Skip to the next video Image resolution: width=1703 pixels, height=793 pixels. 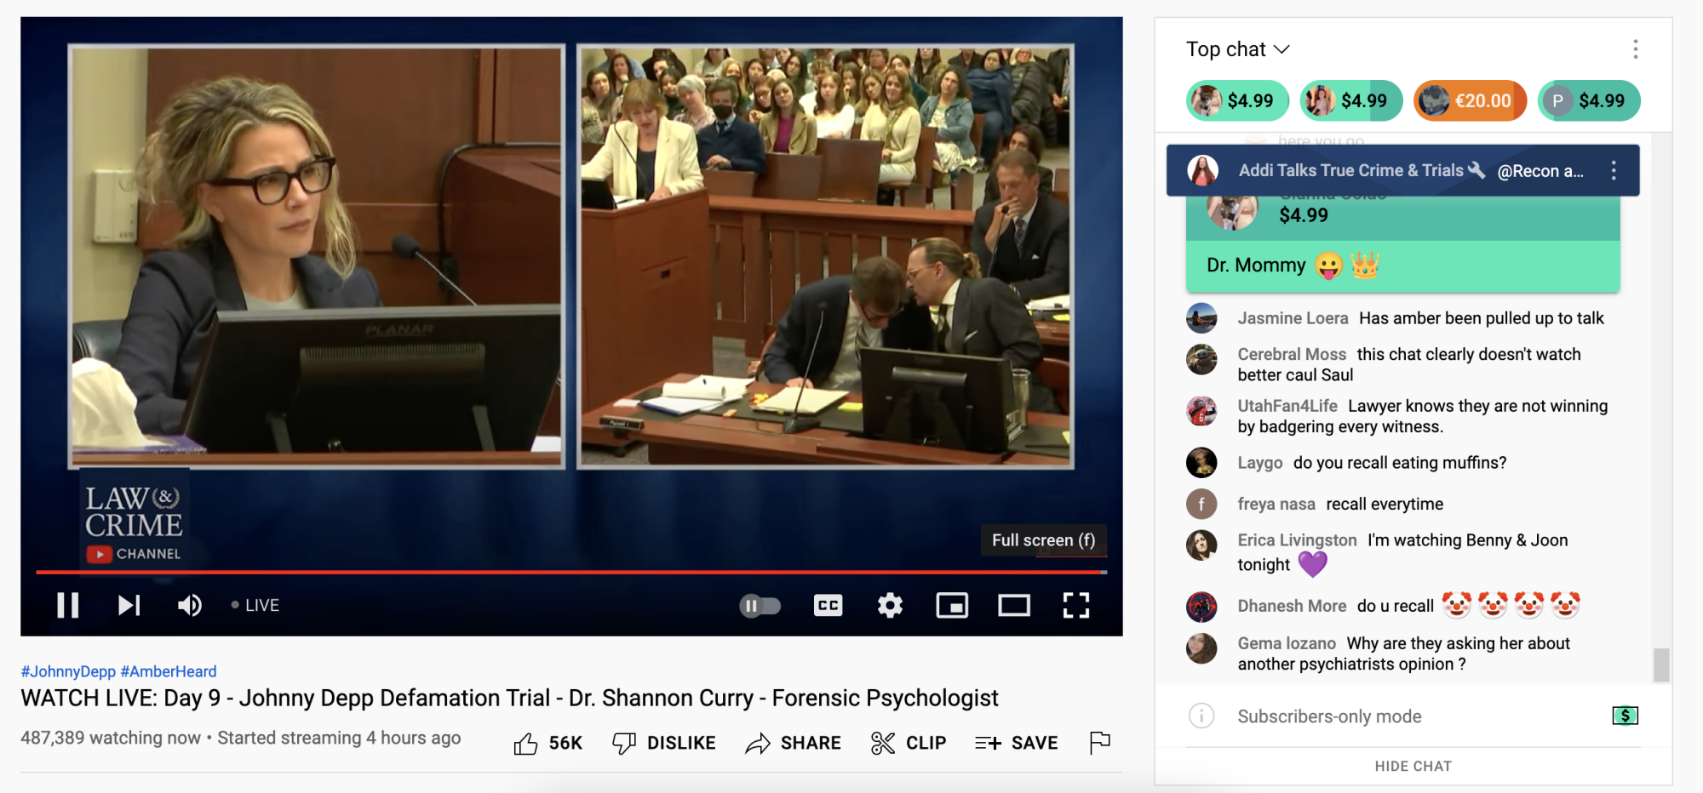pyautogui.click(x=129, y=605)
